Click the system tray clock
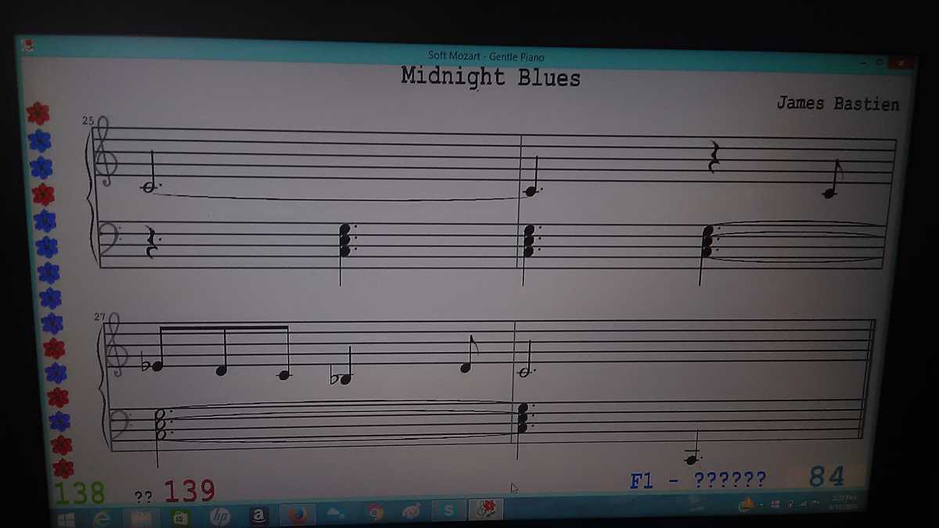This screenshot has height=528, width=939. pos(844,501)
